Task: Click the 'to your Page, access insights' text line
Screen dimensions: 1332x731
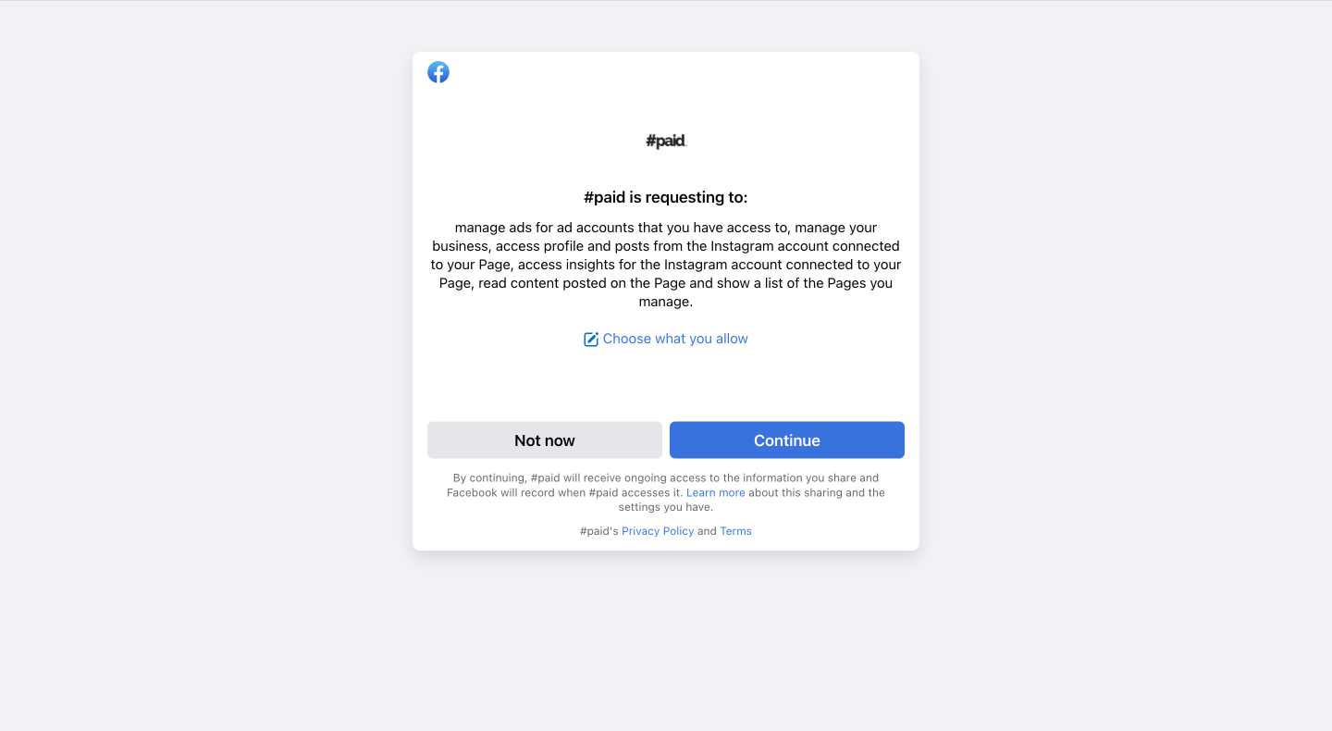Action: click(x=666, y=265)
